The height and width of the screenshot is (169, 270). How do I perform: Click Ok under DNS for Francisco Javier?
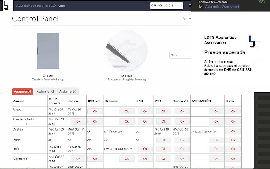145,121
